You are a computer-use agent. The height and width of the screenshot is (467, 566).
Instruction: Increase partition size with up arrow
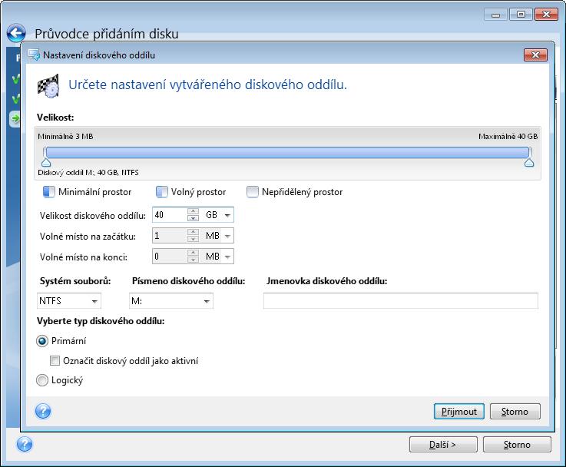[193, 211]
